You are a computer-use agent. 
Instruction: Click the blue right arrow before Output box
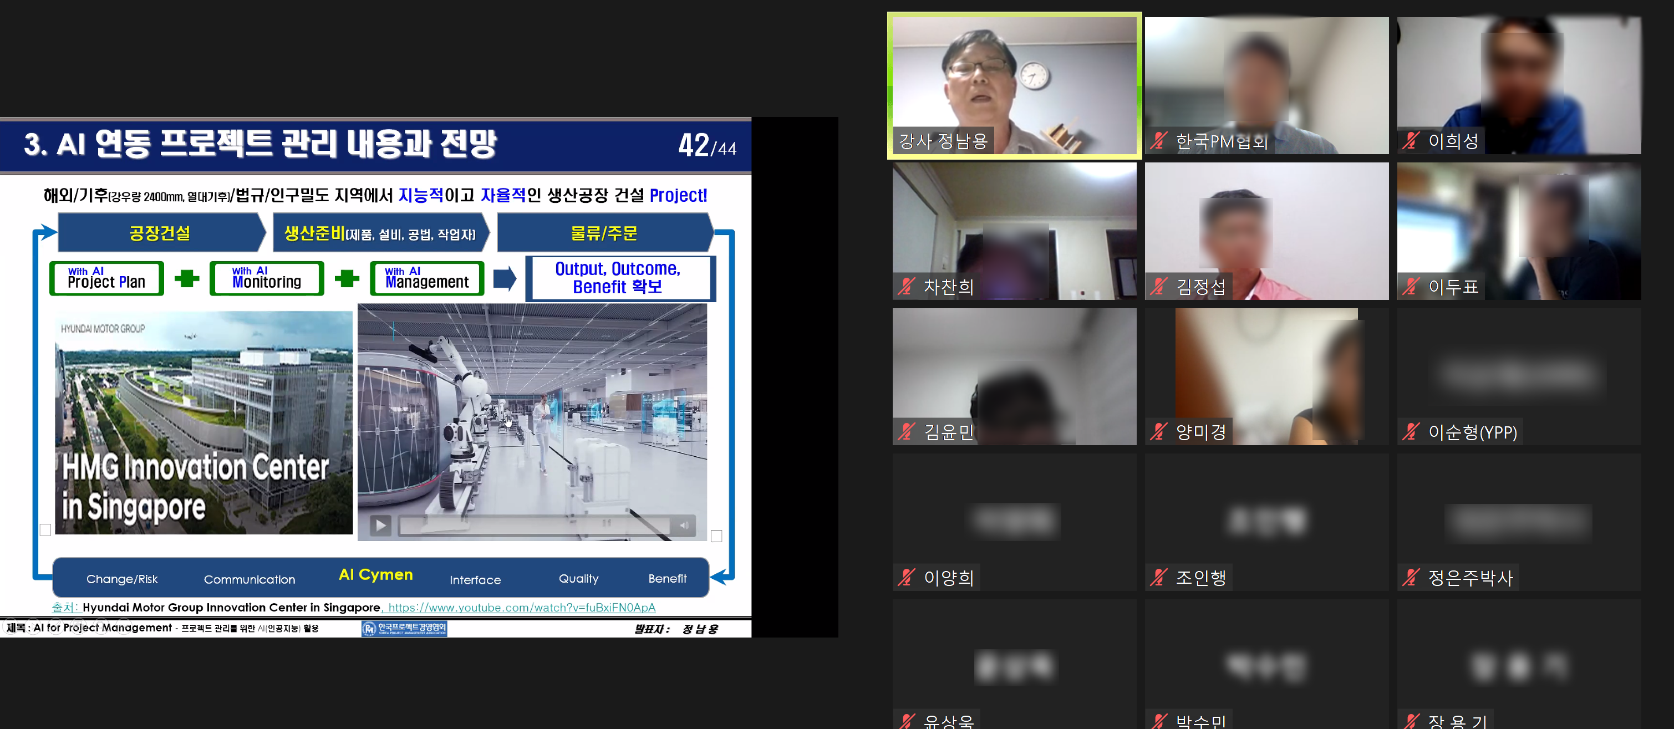pos(505,279)
